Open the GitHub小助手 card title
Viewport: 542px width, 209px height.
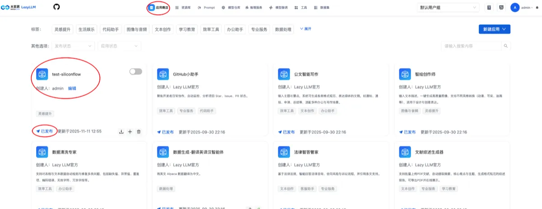[186, 74]
